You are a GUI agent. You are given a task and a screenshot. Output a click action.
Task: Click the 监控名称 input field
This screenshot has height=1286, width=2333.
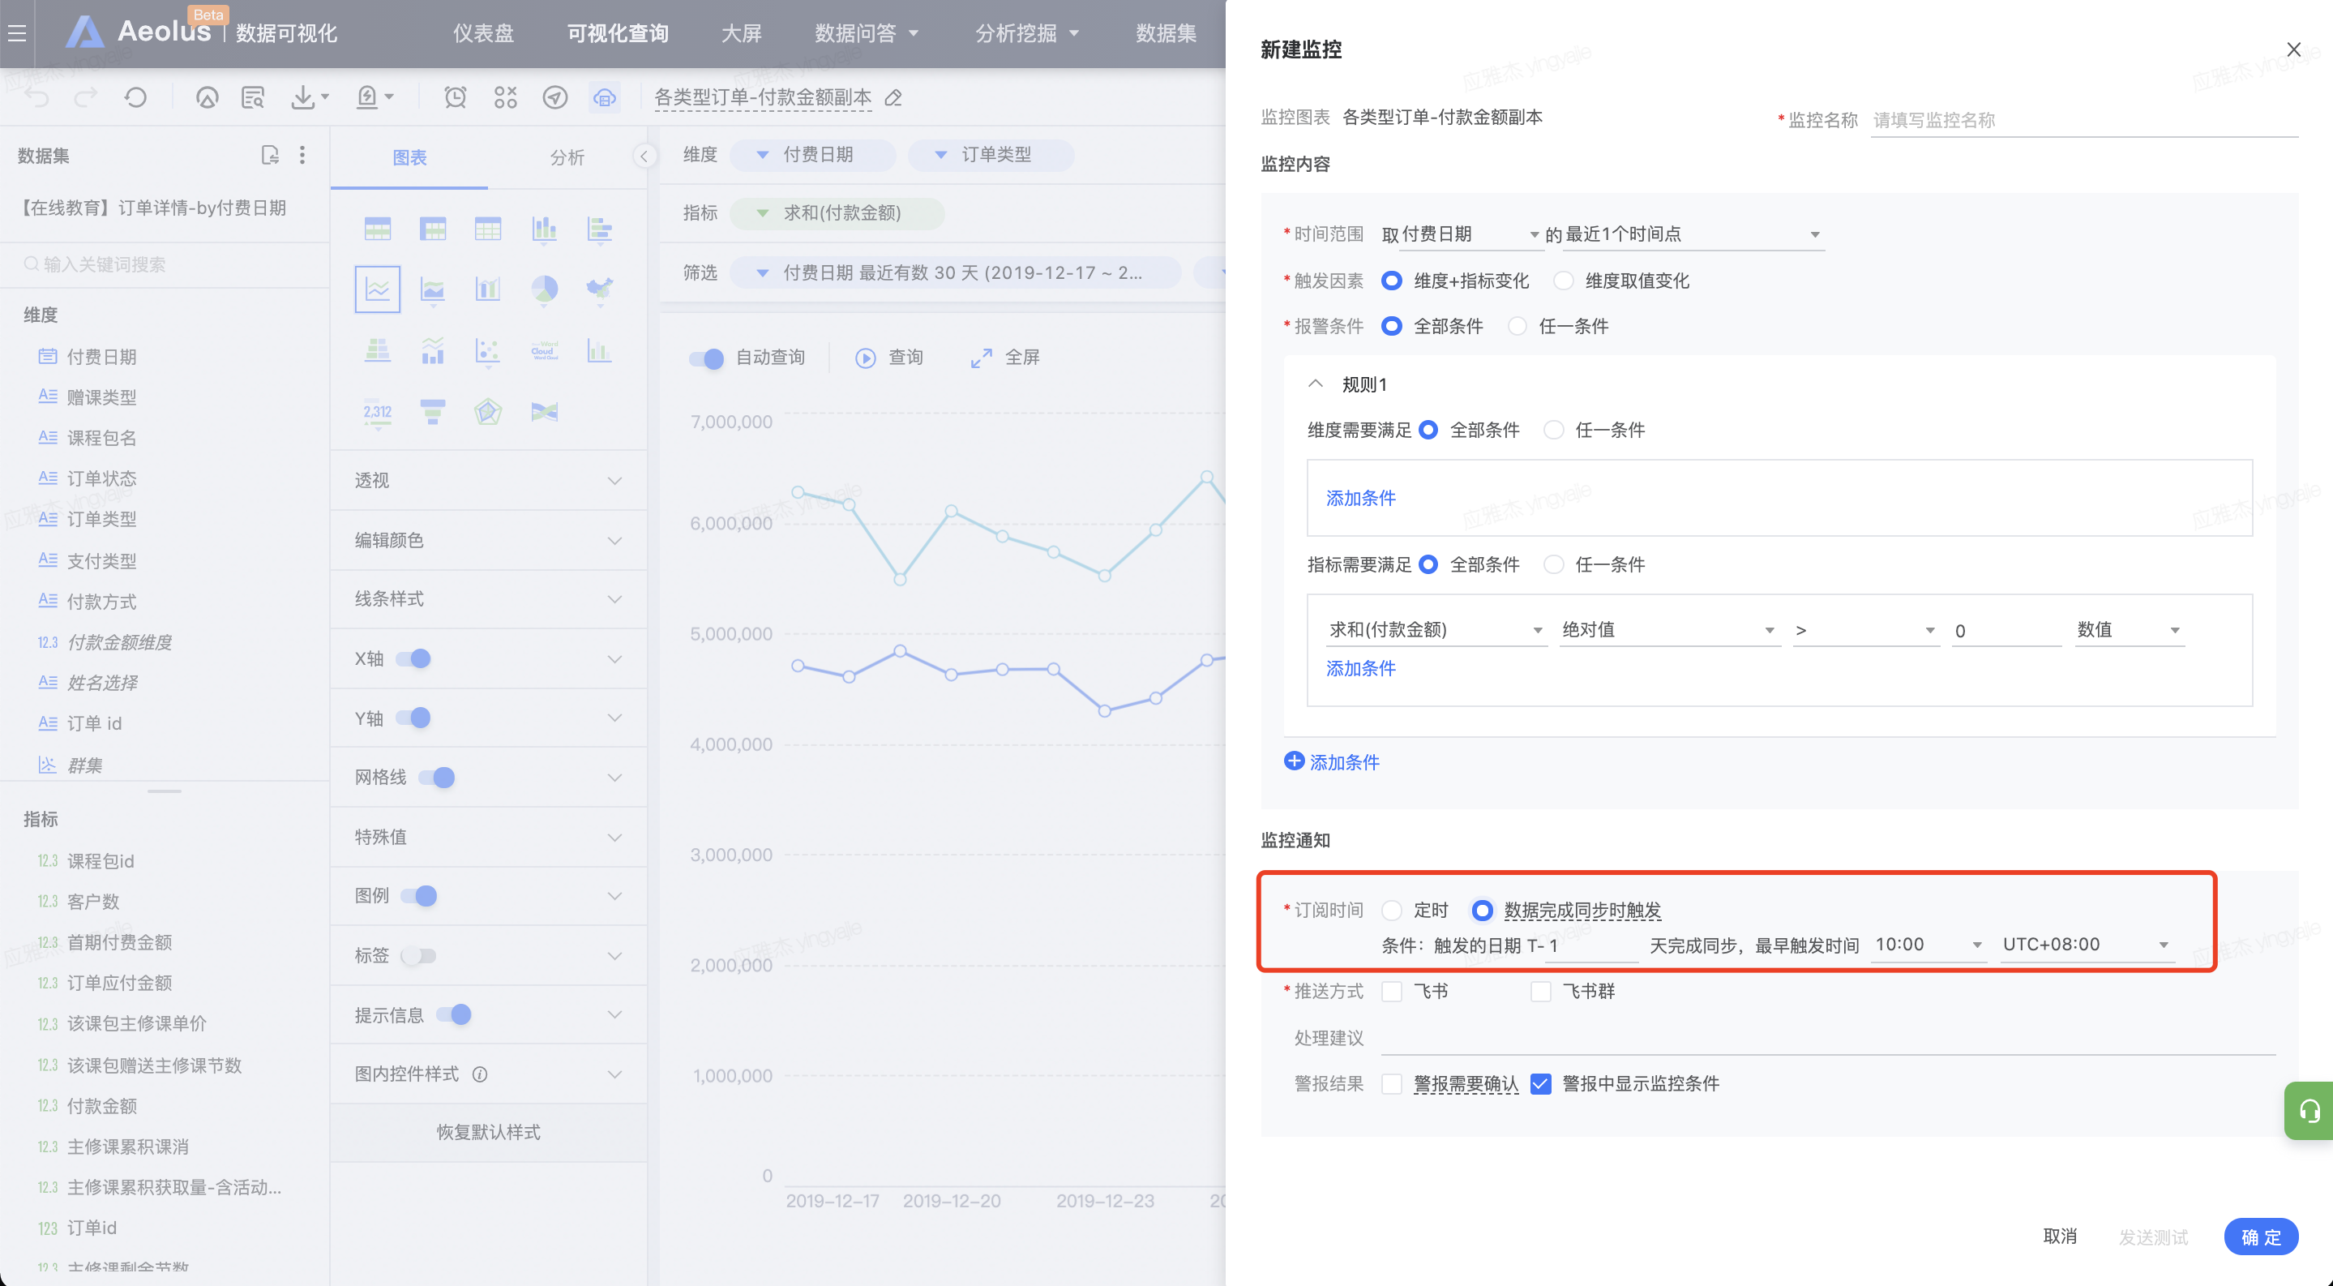[2084, 121]
